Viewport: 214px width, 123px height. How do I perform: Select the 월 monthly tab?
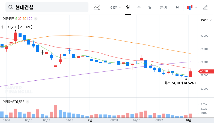coord(150,7)
